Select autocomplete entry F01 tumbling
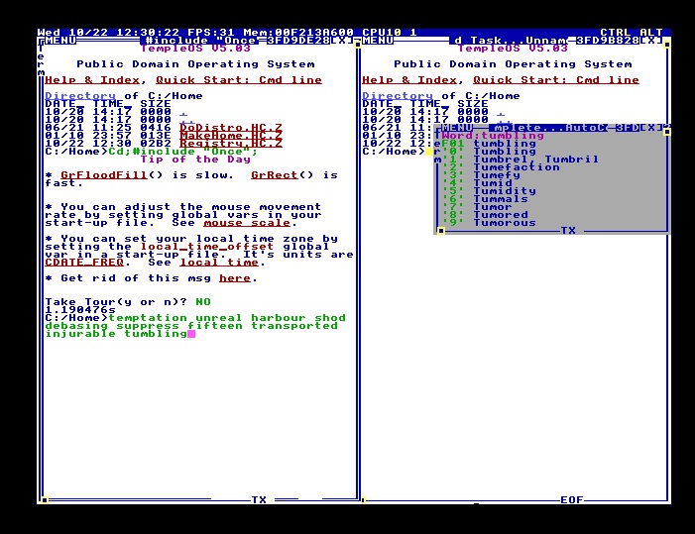 pyautogui.click(x=489, y=144)
